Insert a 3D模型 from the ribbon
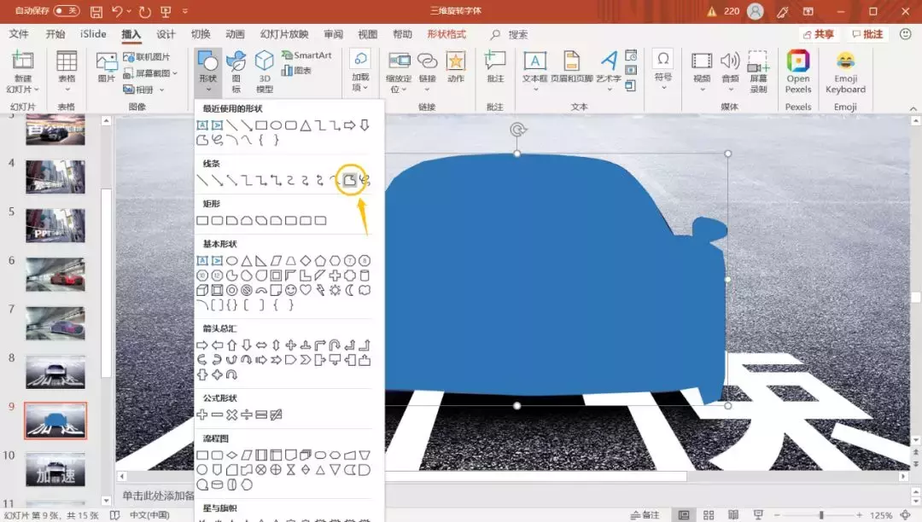Viewport: 922px width, 522px height. tap(265, 72)
